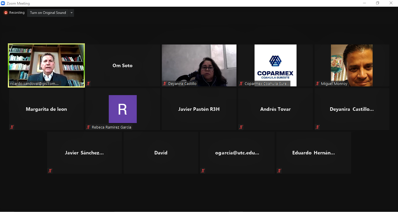Click muted mic icon beside Rebeca Ramirez Garcia
Image resolution: width=398 pixels, height=212 pixels.
click(x=88, y=127)
